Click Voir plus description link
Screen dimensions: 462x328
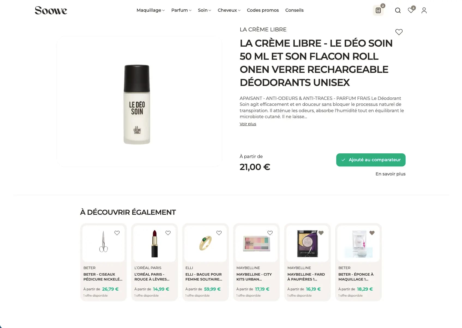point(248,124)
